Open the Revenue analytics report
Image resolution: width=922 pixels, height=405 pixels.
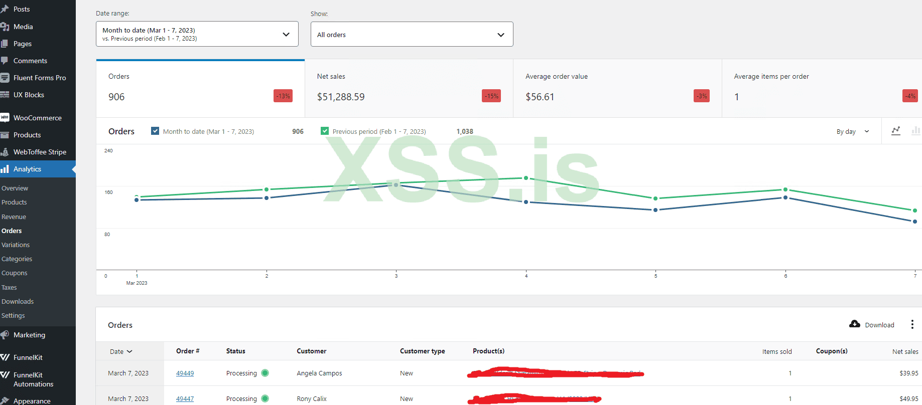(x=14, y=217)
